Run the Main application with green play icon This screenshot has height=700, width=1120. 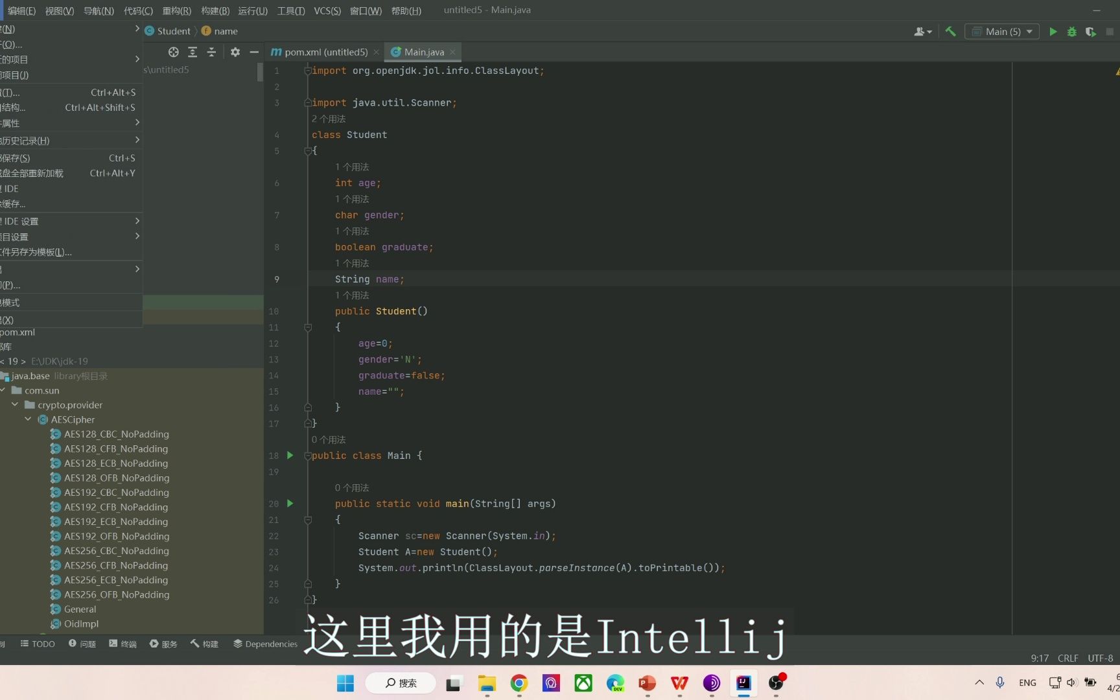click(1053, 31)
